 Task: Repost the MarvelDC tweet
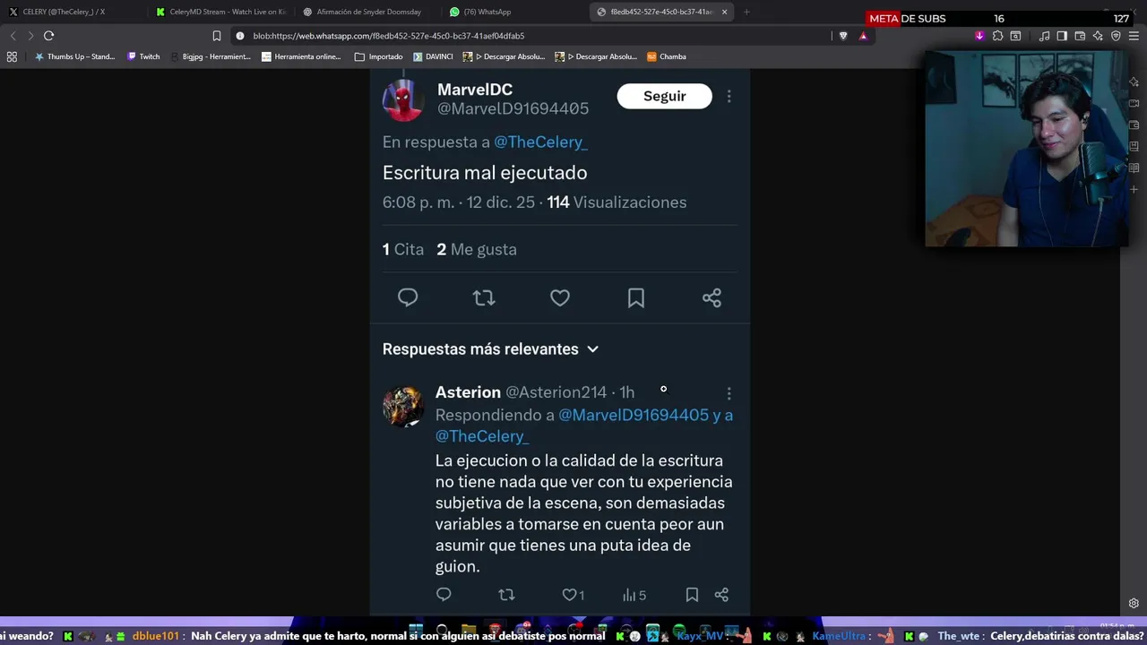(x=484, y=297)
